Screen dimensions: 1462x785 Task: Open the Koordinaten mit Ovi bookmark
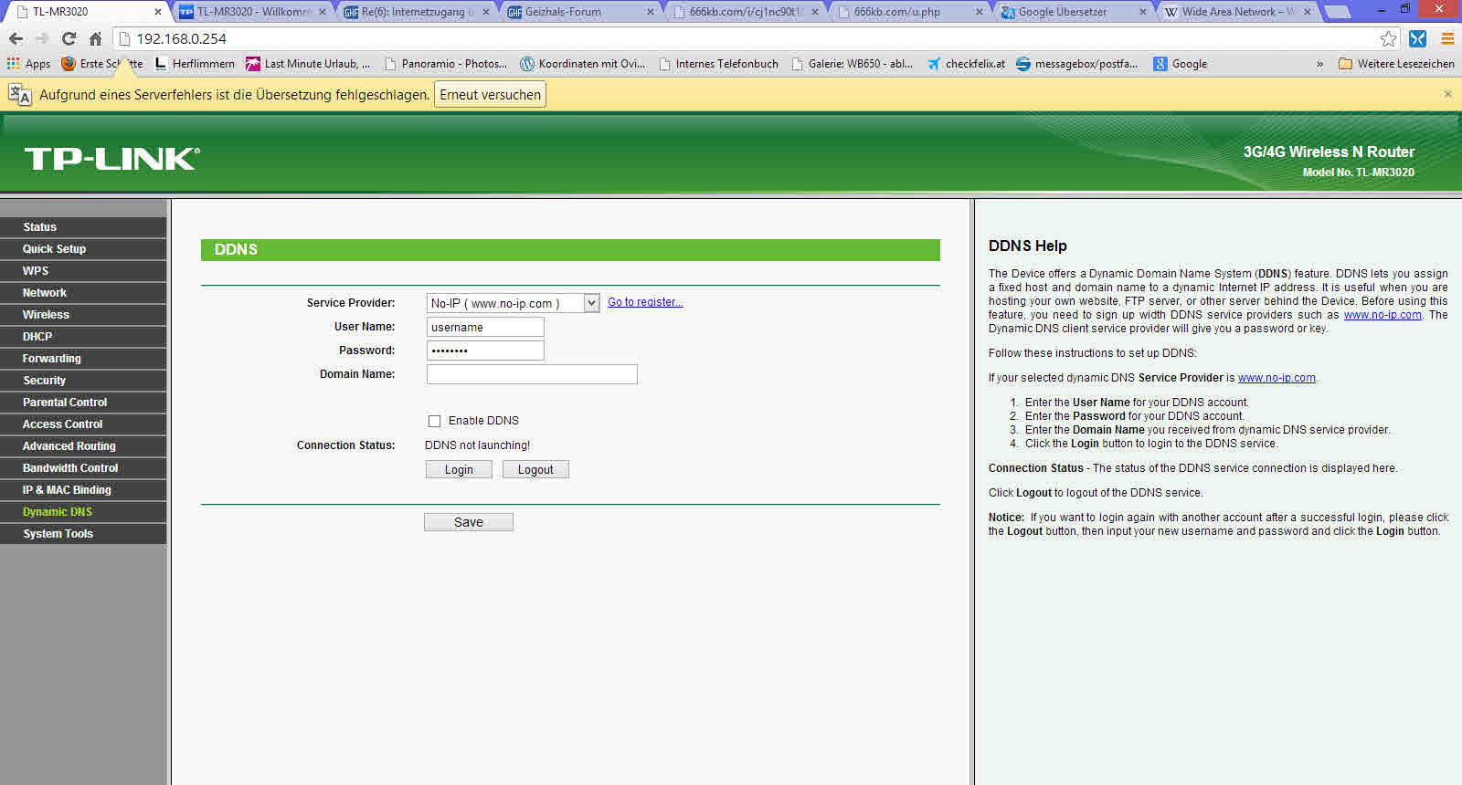click(x=583, y=64)
